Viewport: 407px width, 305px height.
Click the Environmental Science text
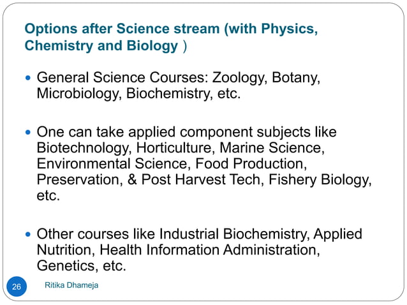pos(112,164)
